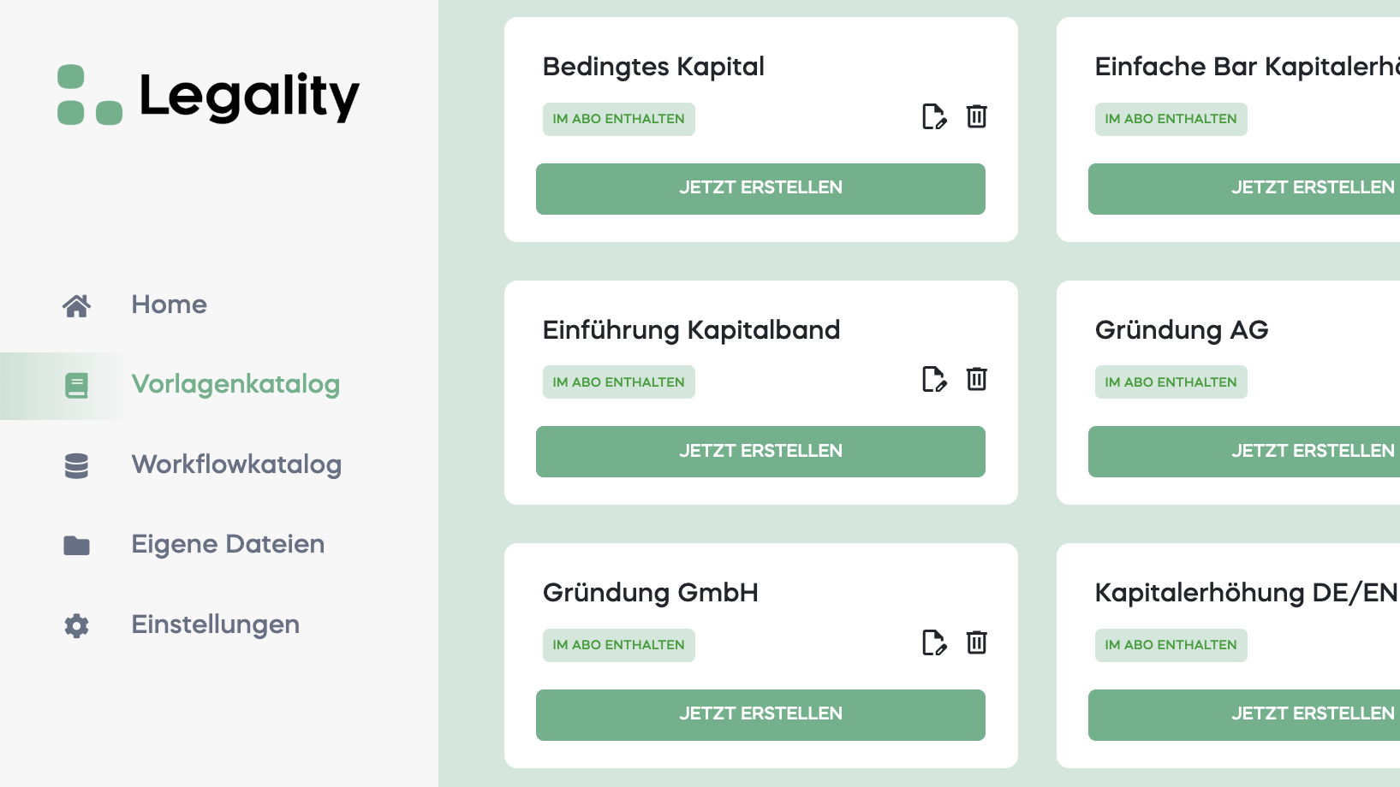Create the Einführung Kapitalband document now
This screenshot has width=1400, height=787.
(x=760, y=451)
